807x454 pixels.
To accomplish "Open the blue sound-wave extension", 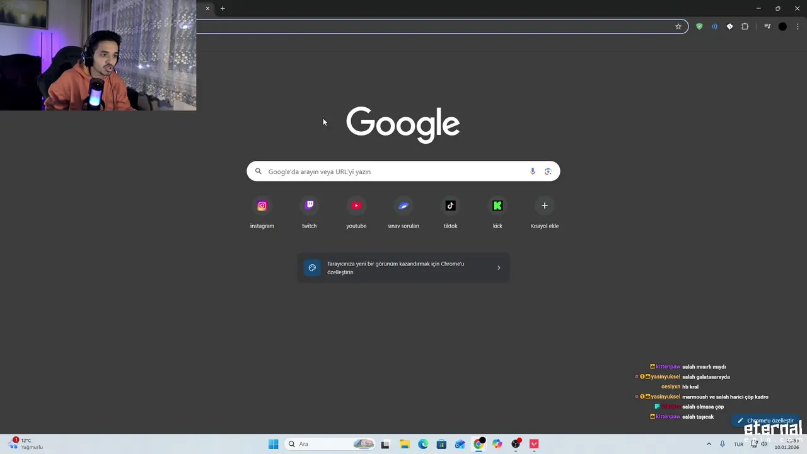I will tap(714, 26).
